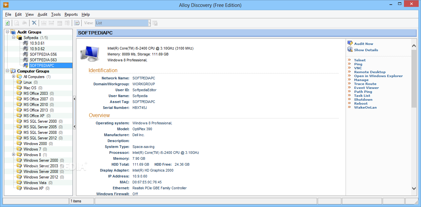
Task: Click the Telnet action link
Action: point(360,60)
